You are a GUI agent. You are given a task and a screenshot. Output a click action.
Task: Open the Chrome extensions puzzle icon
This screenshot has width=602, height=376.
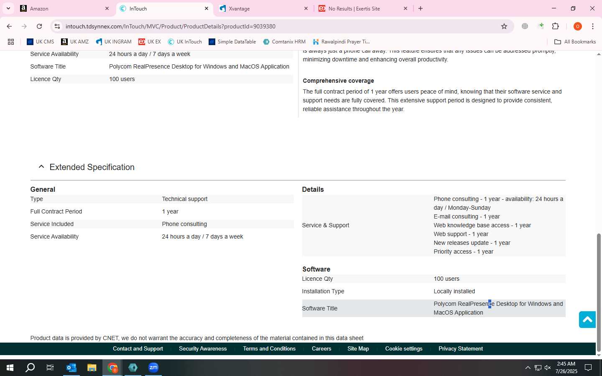pos(556,26)
